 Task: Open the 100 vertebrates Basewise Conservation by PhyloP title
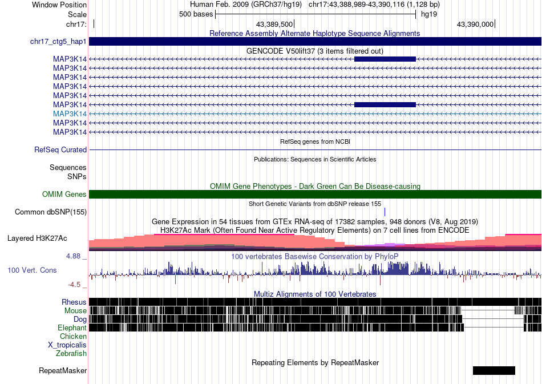pyautogui.click(x=315, y=256)
